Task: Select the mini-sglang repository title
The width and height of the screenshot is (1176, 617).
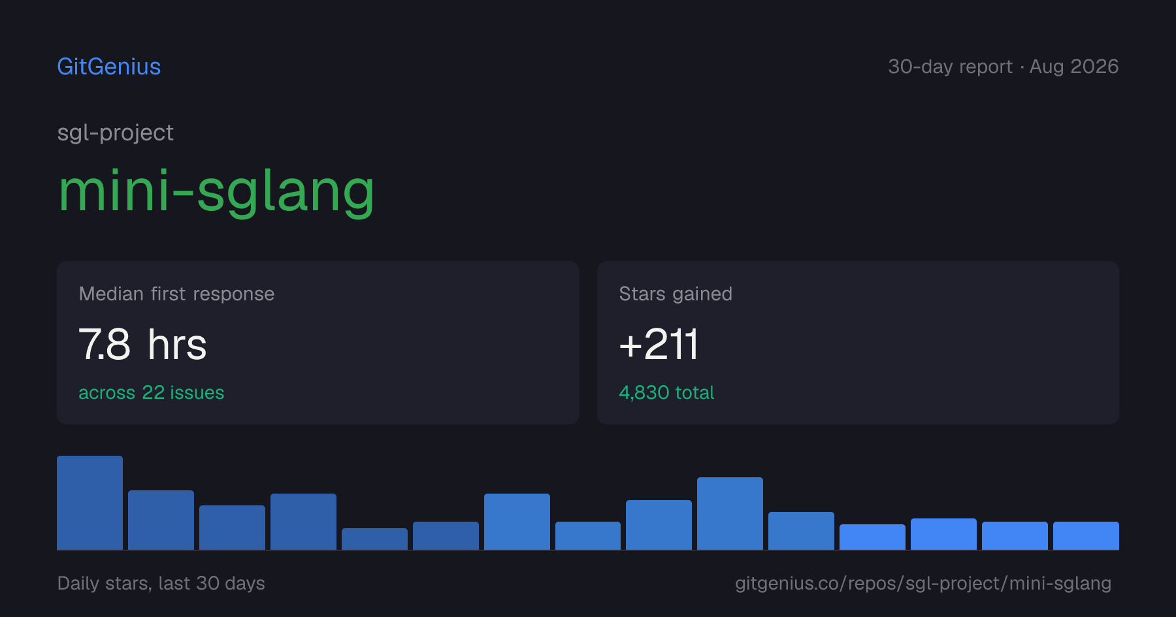Action: click(216, 191)
